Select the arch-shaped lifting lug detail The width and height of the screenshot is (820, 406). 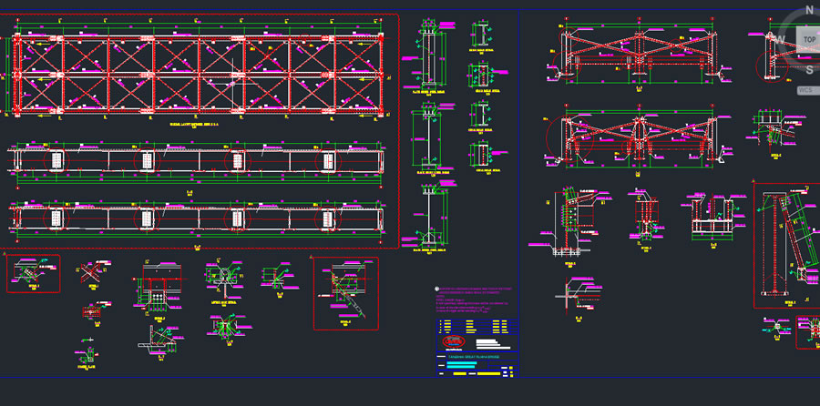point(221,275)
